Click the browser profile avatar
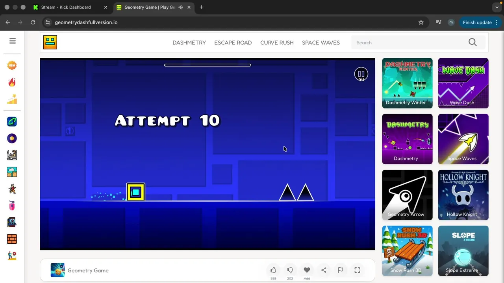The image size is (504, 283). (x=451, y=22)
